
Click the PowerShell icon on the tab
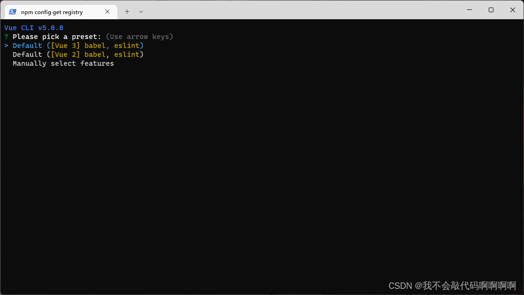tap(13, 12)
